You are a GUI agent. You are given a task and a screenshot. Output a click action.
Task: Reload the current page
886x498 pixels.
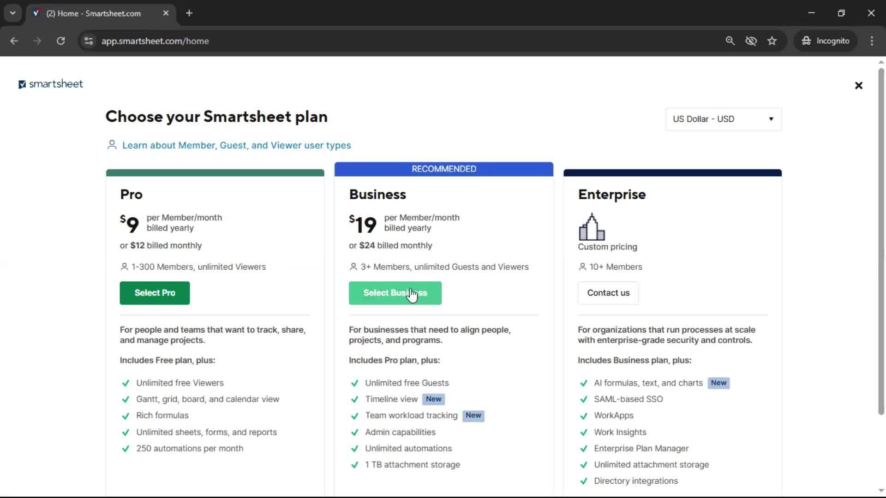tap(60, 41)
